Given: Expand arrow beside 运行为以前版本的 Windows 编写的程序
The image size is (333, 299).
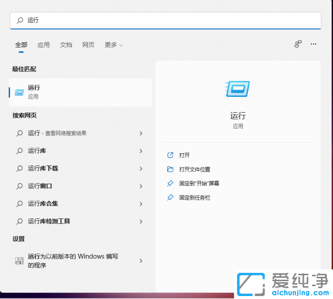Looking at the screenshot, I should coord(141,260).
